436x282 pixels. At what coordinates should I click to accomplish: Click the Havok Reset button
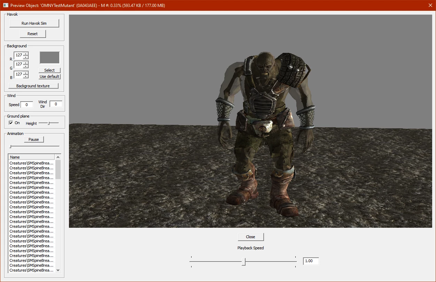tap(33, 34)
